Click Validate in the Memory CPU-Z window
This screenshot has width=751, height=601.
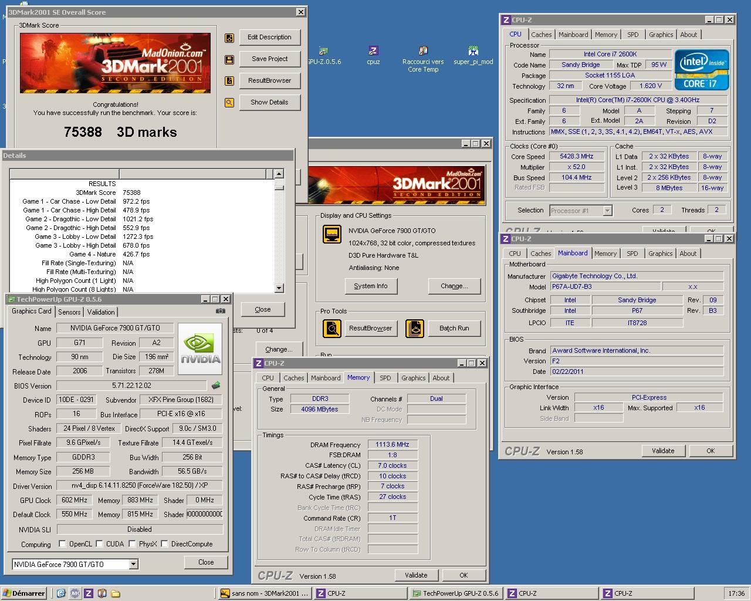tap(416, 575)
